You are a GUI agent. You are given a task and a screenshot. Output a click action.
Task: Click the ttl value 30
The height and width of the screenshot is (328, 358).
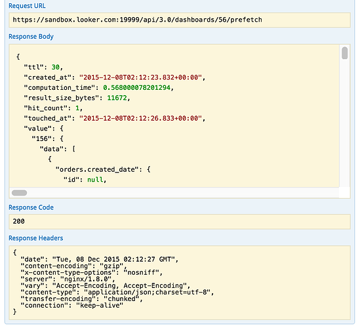pos(56,67)
